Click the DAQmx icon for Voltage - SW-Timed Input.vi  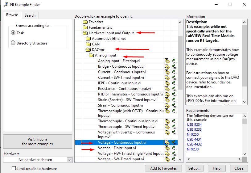point(174,159)
